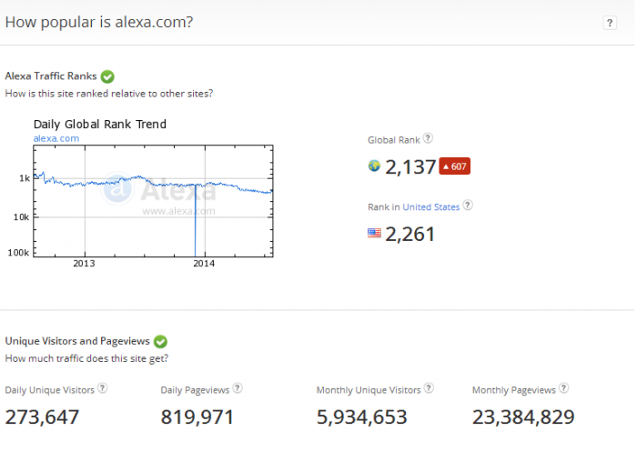The image size is (637, 462).
Task: Click the globe icon beside rank 2,137
Action: coord(374,166)
